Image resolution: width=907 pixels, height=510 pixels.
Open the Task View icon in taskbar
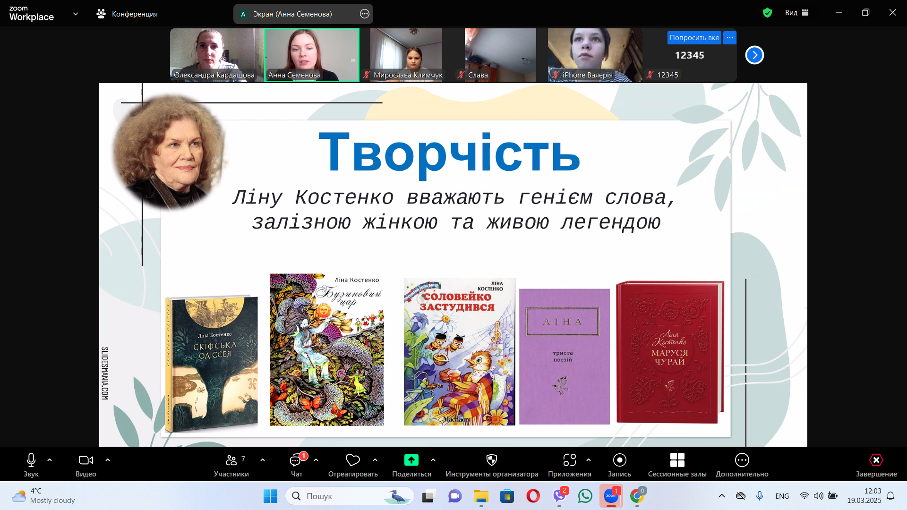click(x=428, y=496)
